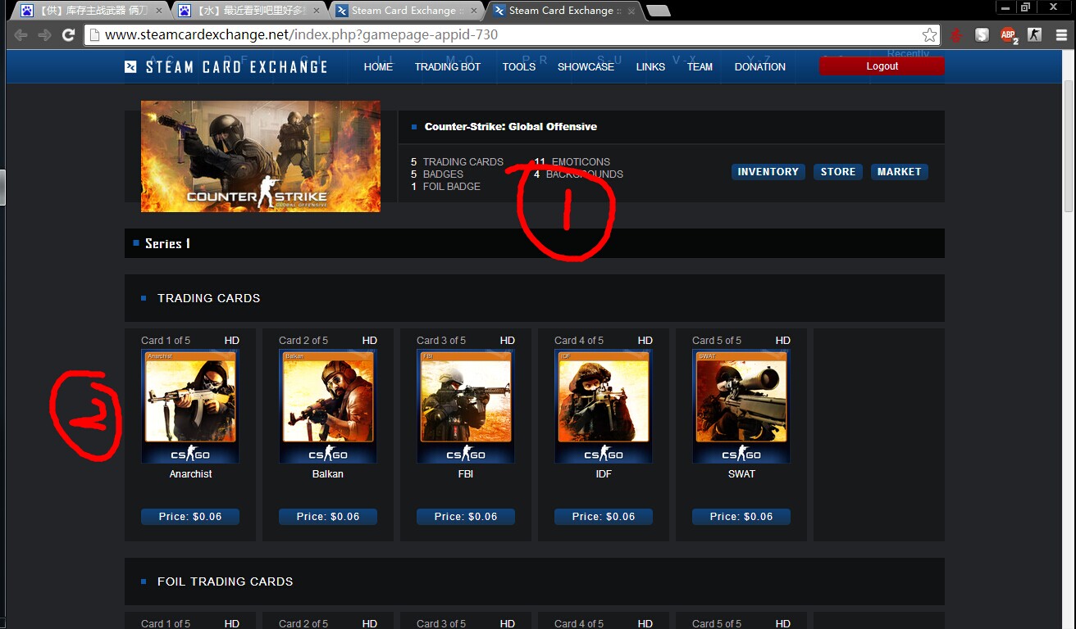Click the IDF card's Price $0.06 button
Screen dimensions: 1076x629
[604, 517]
